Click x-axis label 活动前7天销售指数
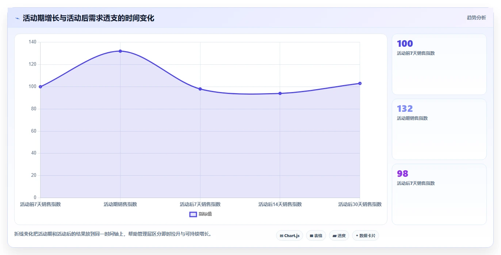The width and height of the screenshot is (501, 255). pos(40,204)
